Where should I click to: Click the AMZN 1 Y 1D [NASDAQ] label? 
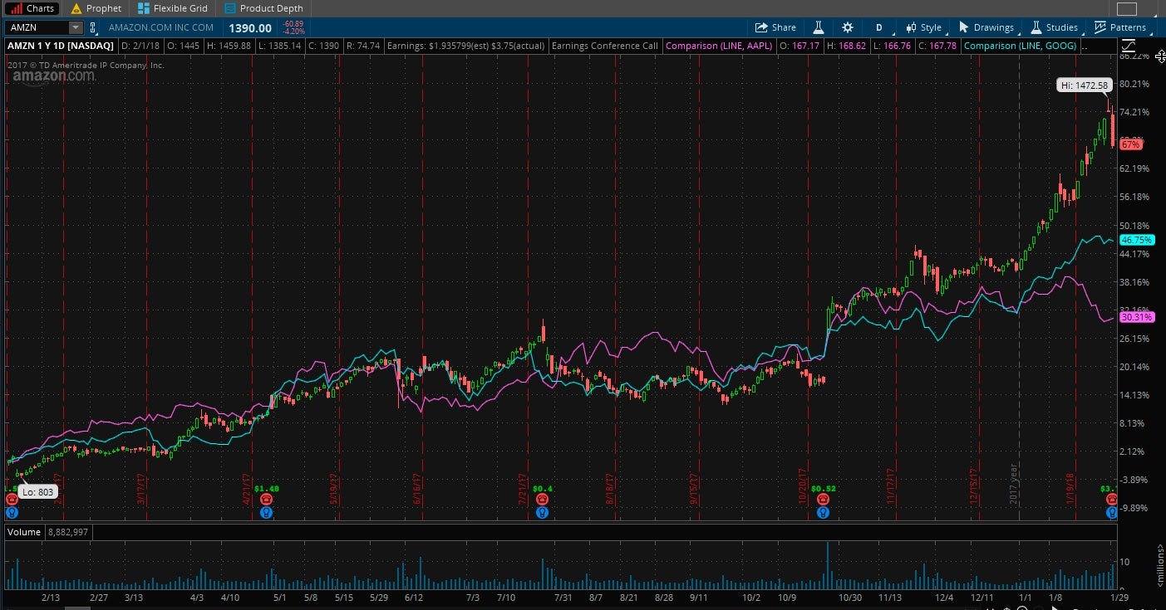click(x=61, y=46)
